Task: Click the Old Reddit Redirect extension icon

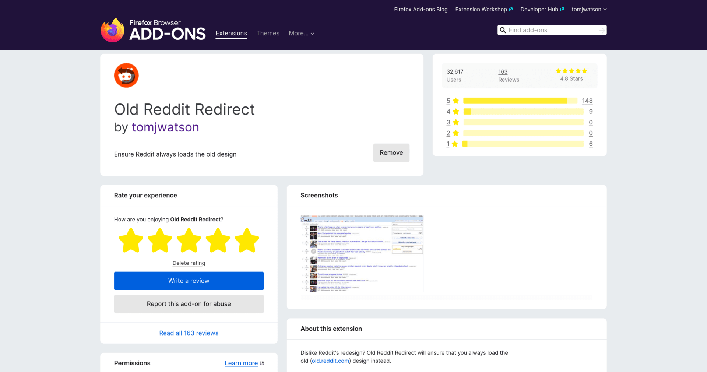Action: tap(126, 76)
